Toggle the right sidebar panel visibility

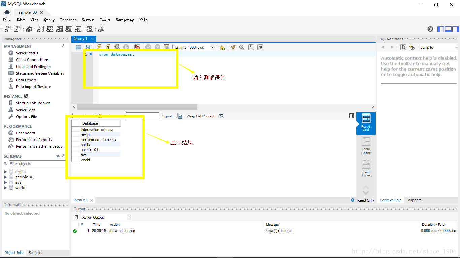(455, 29)
